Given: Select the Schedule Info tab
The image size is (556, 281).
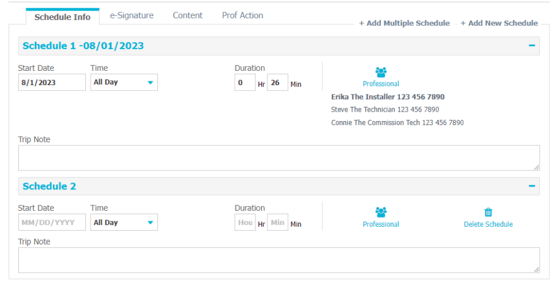Looking at the screenshot, I should tap(63, 17).
